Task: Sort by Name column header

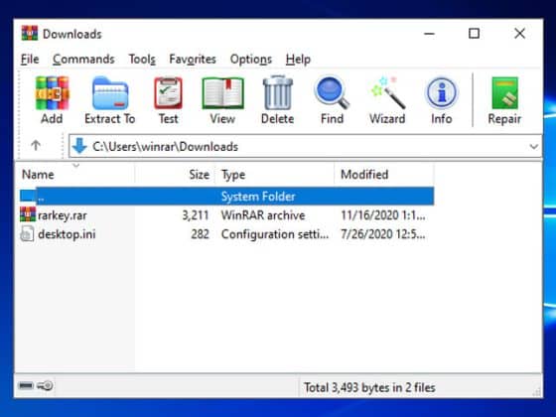Action: point(75,174)
